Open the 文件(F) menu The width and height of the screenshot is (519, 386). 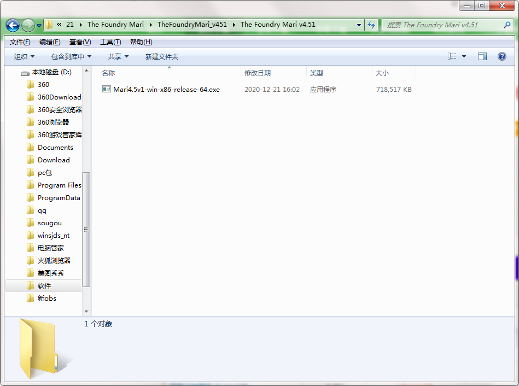(20, 42)
